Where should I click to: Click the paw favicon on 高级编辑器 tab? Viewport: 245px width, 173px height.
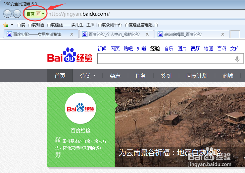(160, 34)
